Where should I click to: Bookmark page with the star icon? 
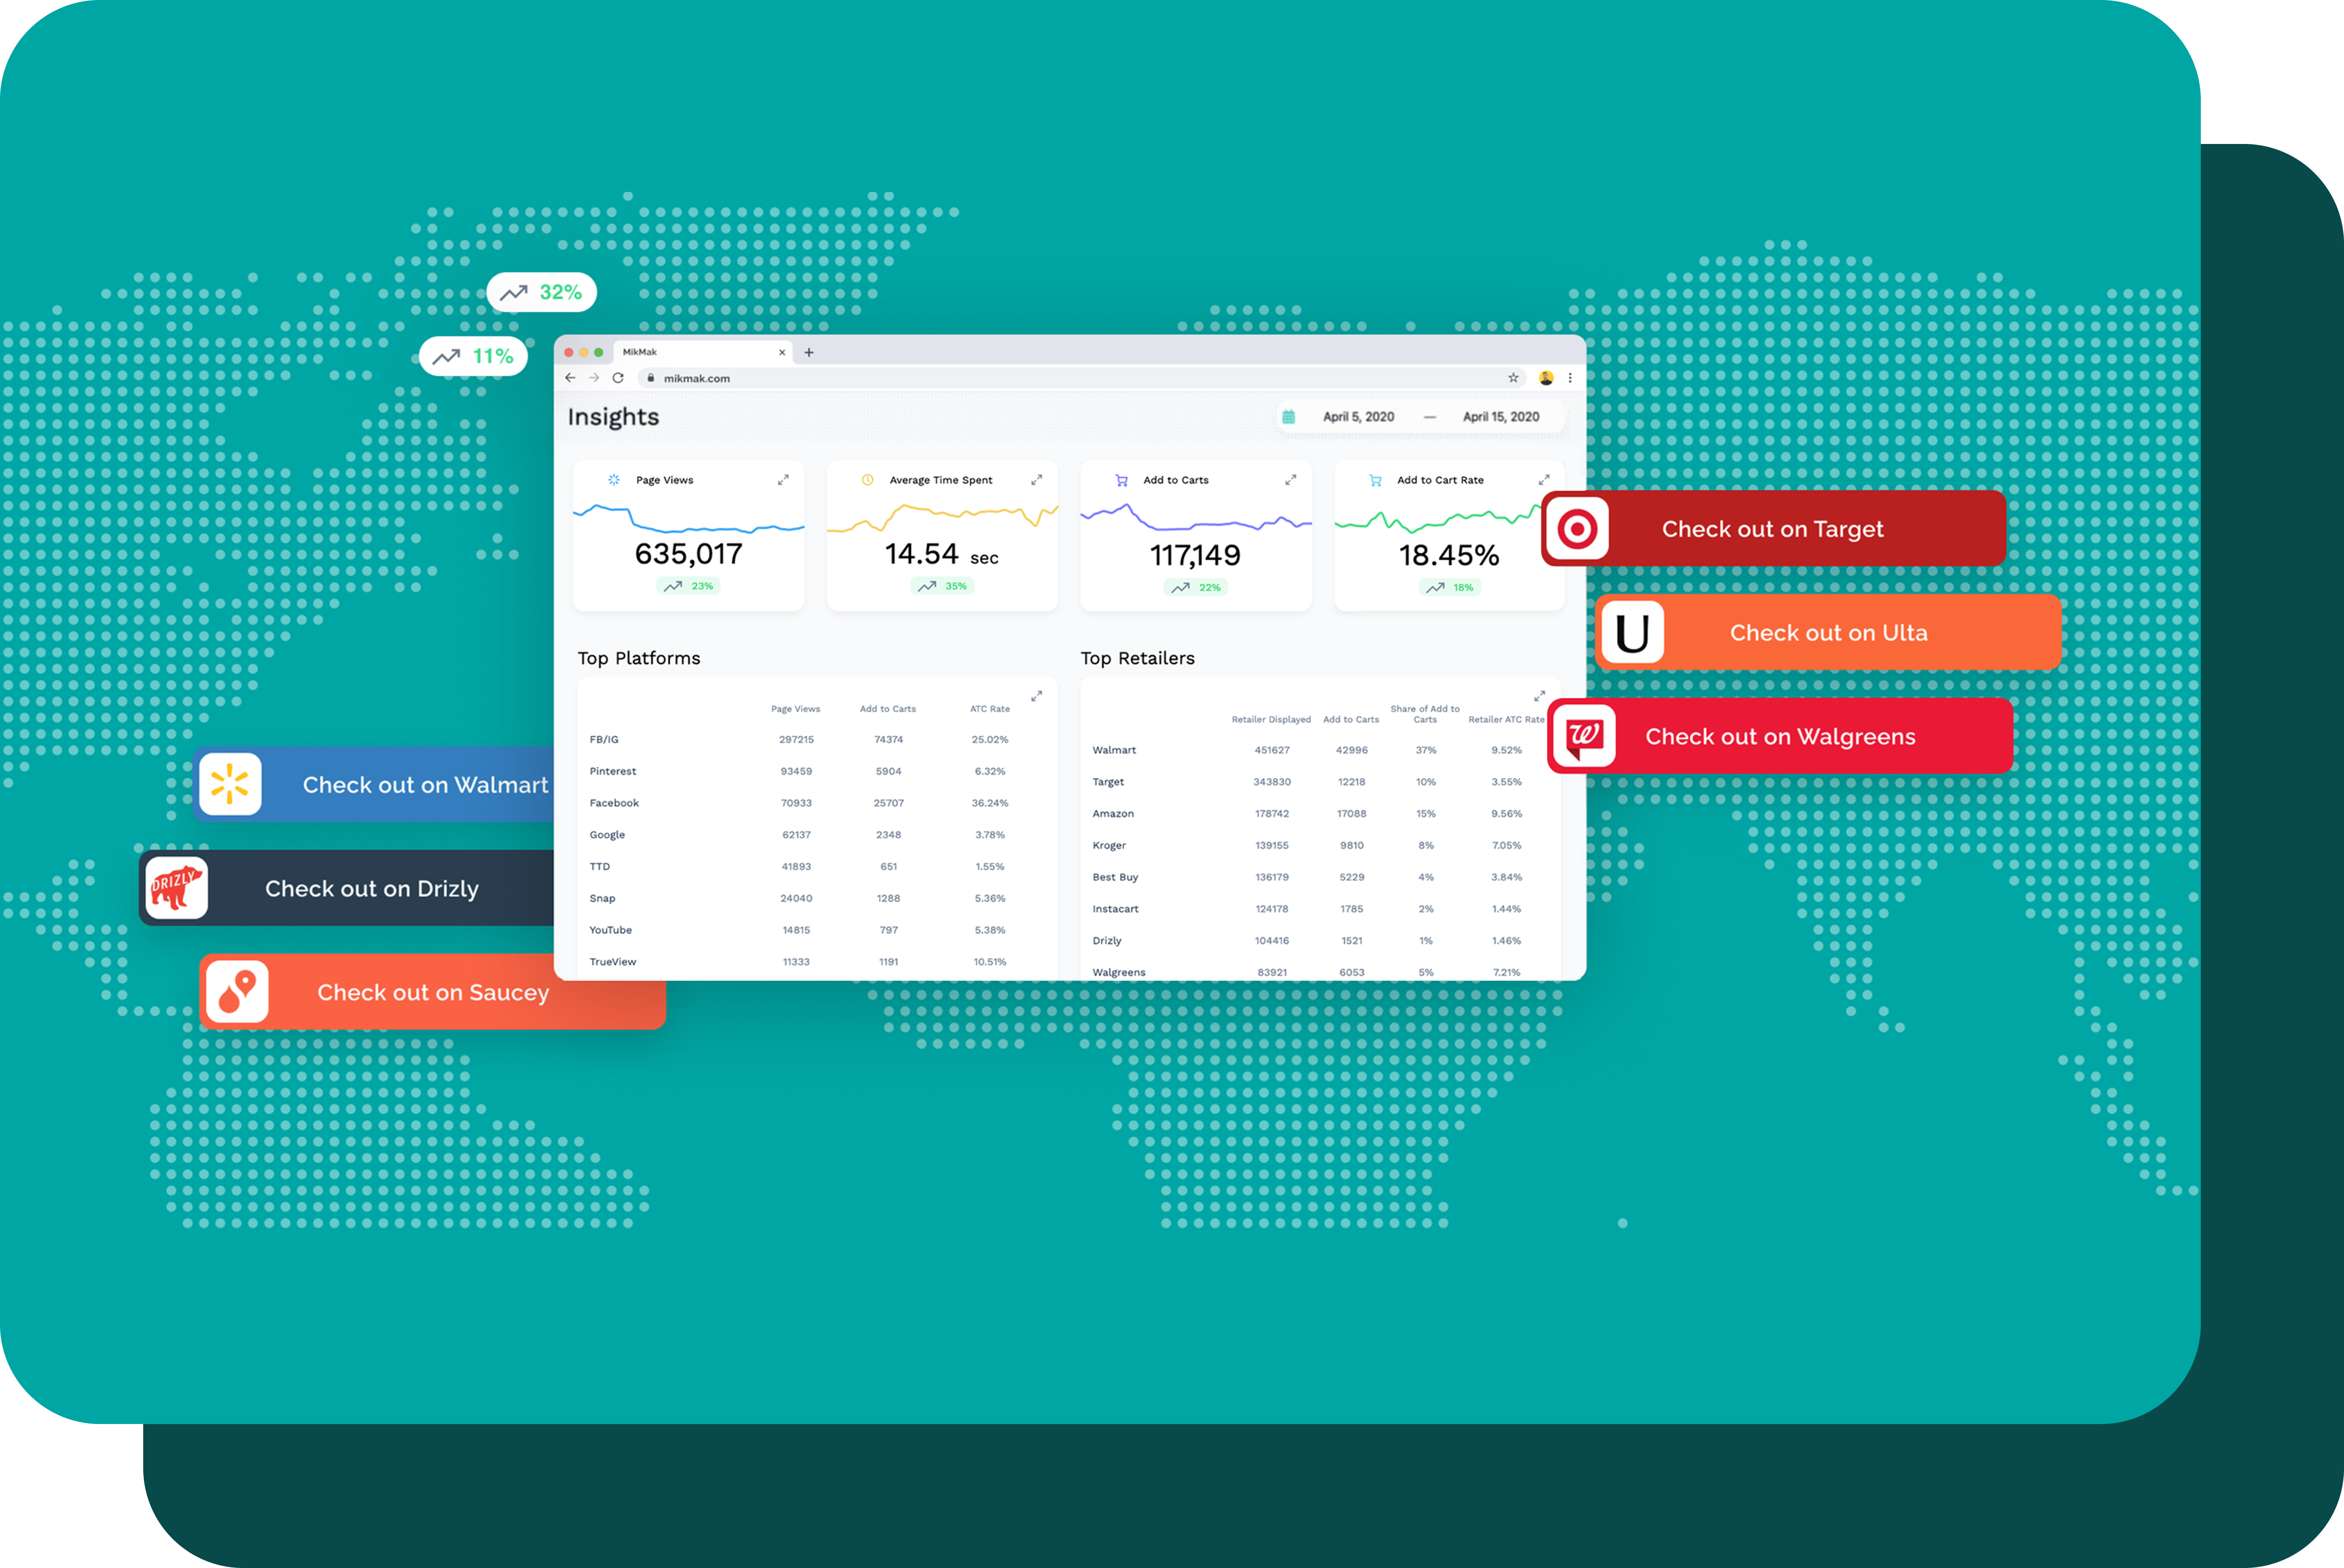tap(1513, 378)
